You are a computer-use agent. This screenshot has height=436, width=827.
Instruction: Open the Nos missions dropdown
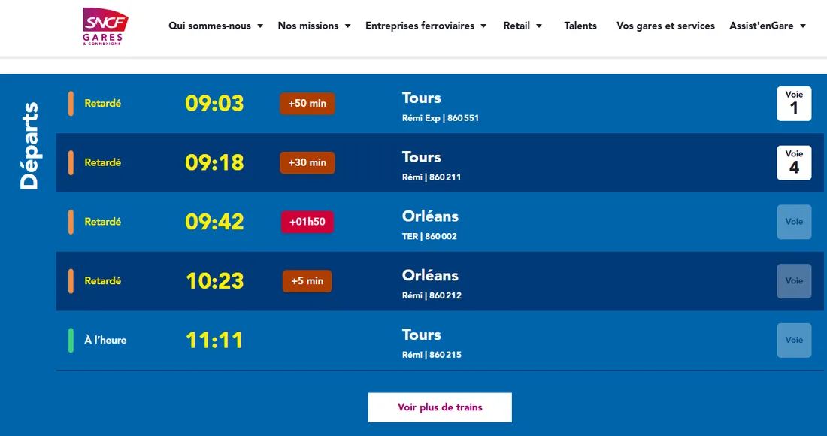click(x=314, y=25)
